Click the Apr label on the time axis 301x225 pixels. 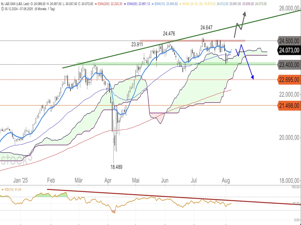click(x=108, y=180)
